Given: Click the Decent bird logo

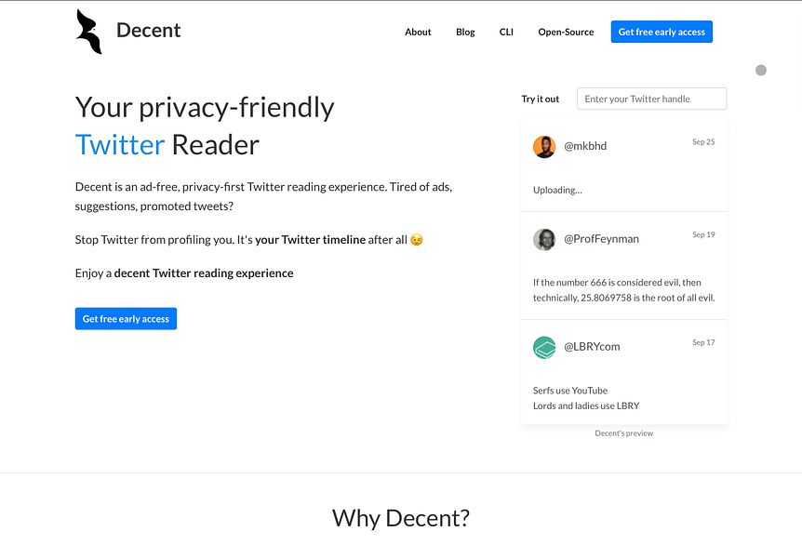Looking at the screenshot, I should click(90, 31).
